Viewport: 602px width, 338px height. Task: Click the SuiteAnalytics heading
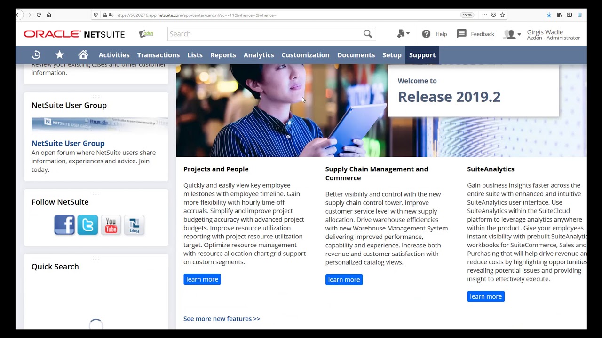491,169
